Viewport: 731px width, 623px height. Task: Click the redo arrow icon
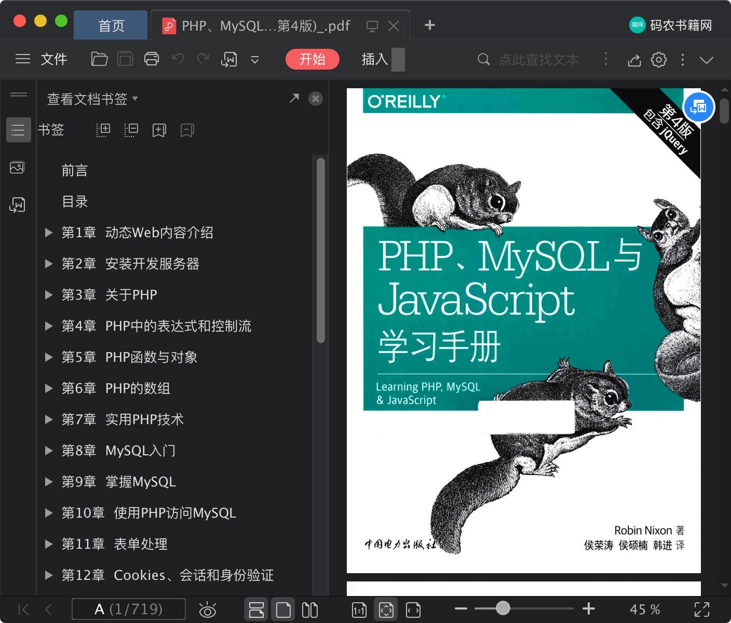203,59
